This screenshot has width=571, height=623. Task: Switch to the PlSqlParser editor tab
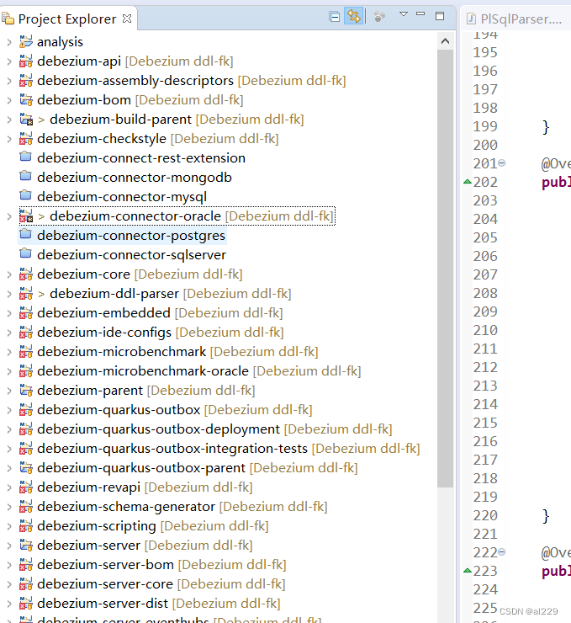[x=515, y=19]
